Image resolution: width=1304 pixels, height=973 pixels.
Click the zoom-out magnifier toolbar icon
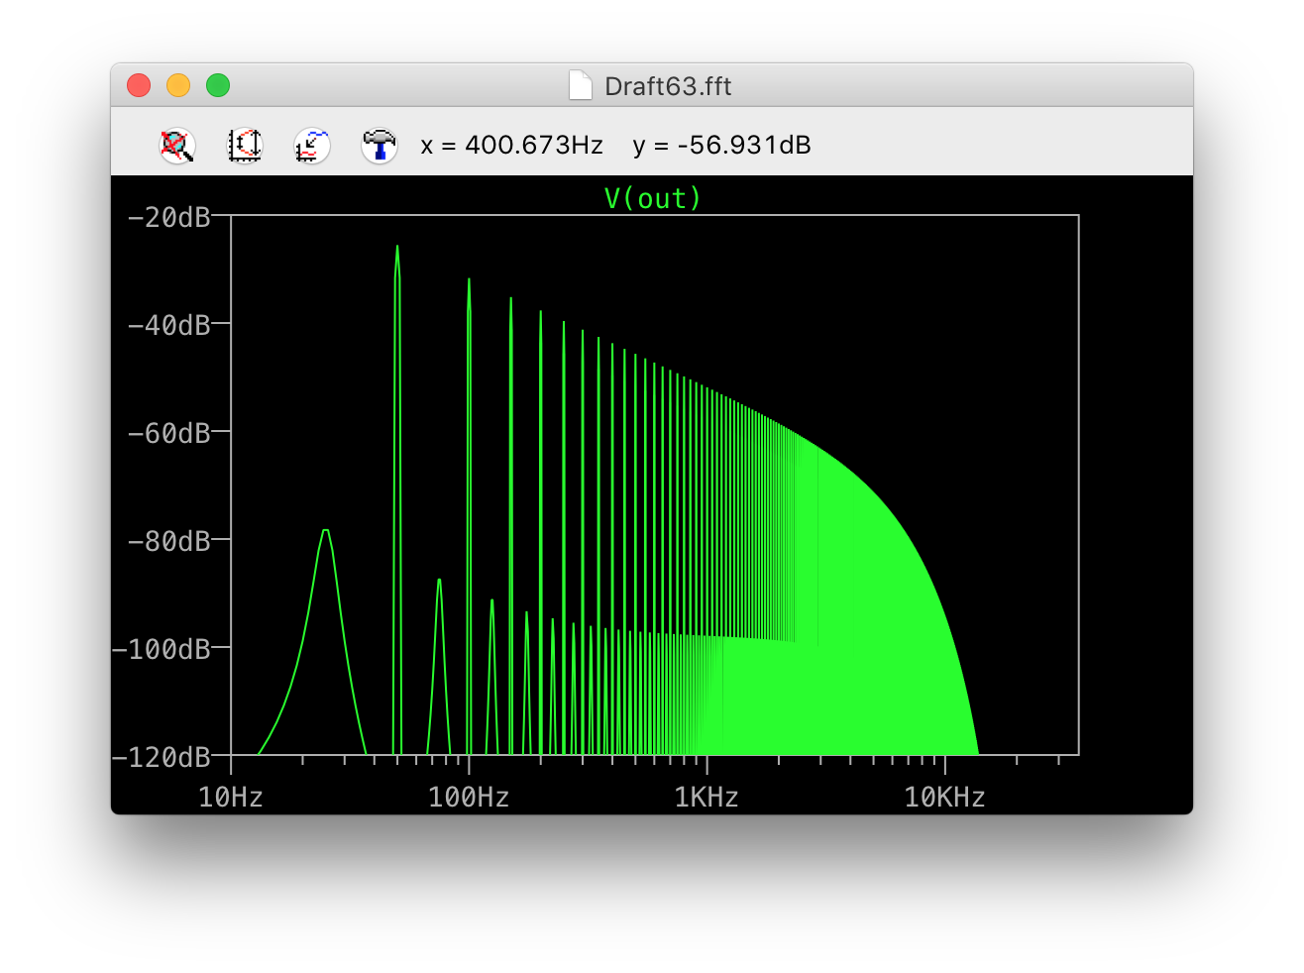click(x=177, y=146)
